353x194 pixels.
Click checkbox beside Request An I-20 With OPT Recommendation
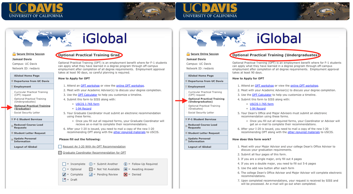[60, 147]
